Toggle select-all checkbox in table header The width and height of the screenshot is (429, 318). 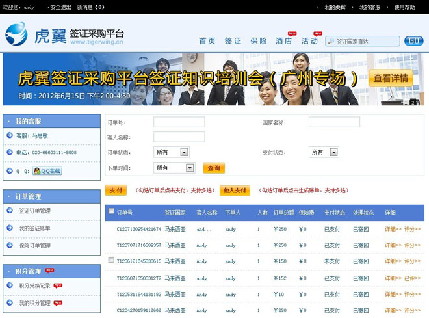click(x=111, y=211)
